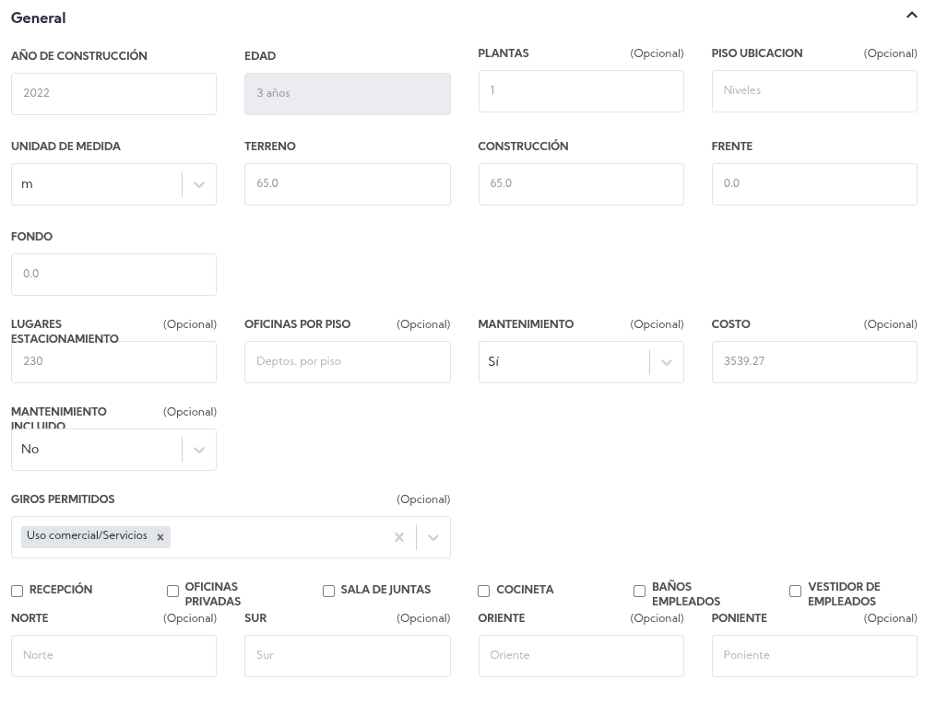Clear all Giros Permitidos selections
Screen dimensions: 936x704
tap(399, 537)
